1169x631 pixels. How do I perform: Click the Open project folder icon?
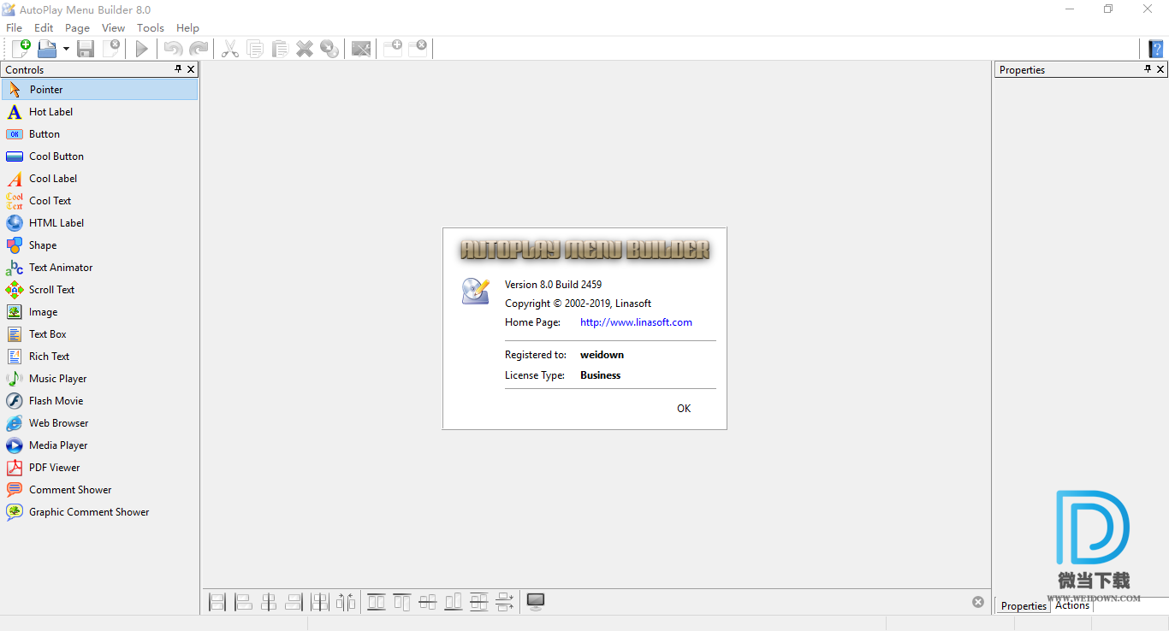click(x=47, y=49)
